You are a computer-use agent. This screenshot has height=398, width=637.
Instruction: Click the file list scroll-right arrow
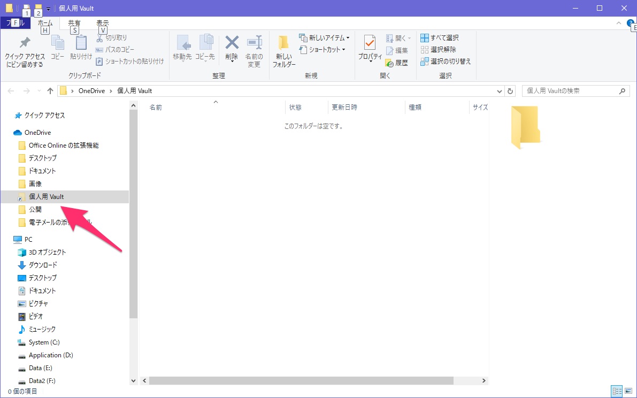click(x=484, y=380)
